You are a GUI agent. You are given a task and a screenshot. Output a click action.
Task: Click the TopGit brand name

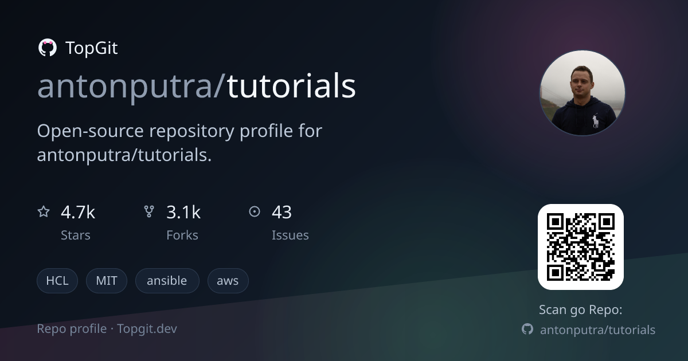click(92, 48)
